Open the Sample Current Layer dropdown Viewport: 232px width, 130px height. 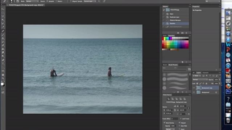[90, 1]
